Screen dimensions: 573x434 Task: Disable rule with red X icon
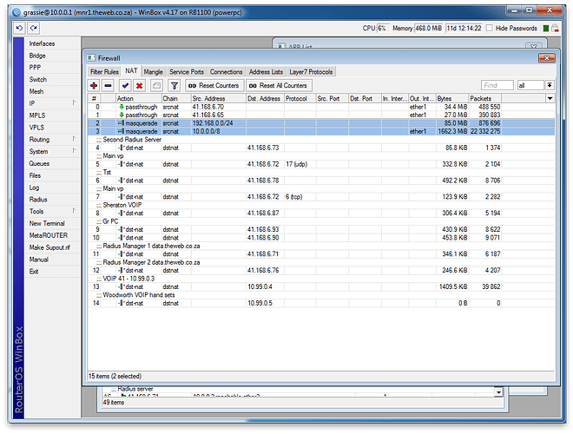139,85
